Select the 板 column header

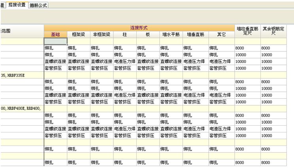pos(148,34)
